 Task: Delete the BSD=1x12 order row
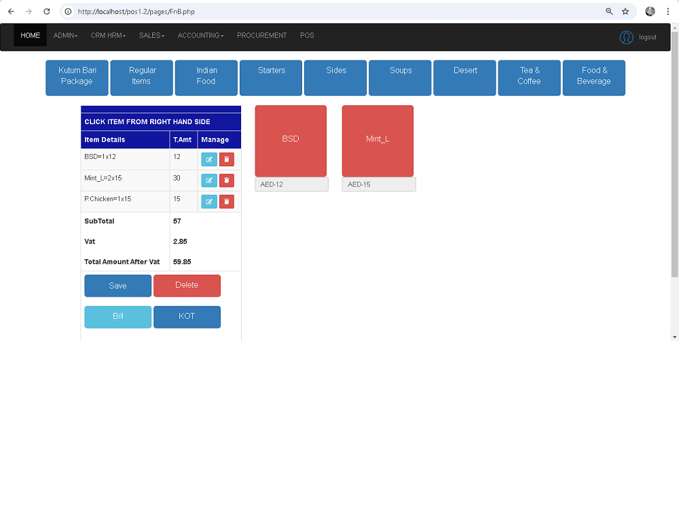click(x=227, y=159)
